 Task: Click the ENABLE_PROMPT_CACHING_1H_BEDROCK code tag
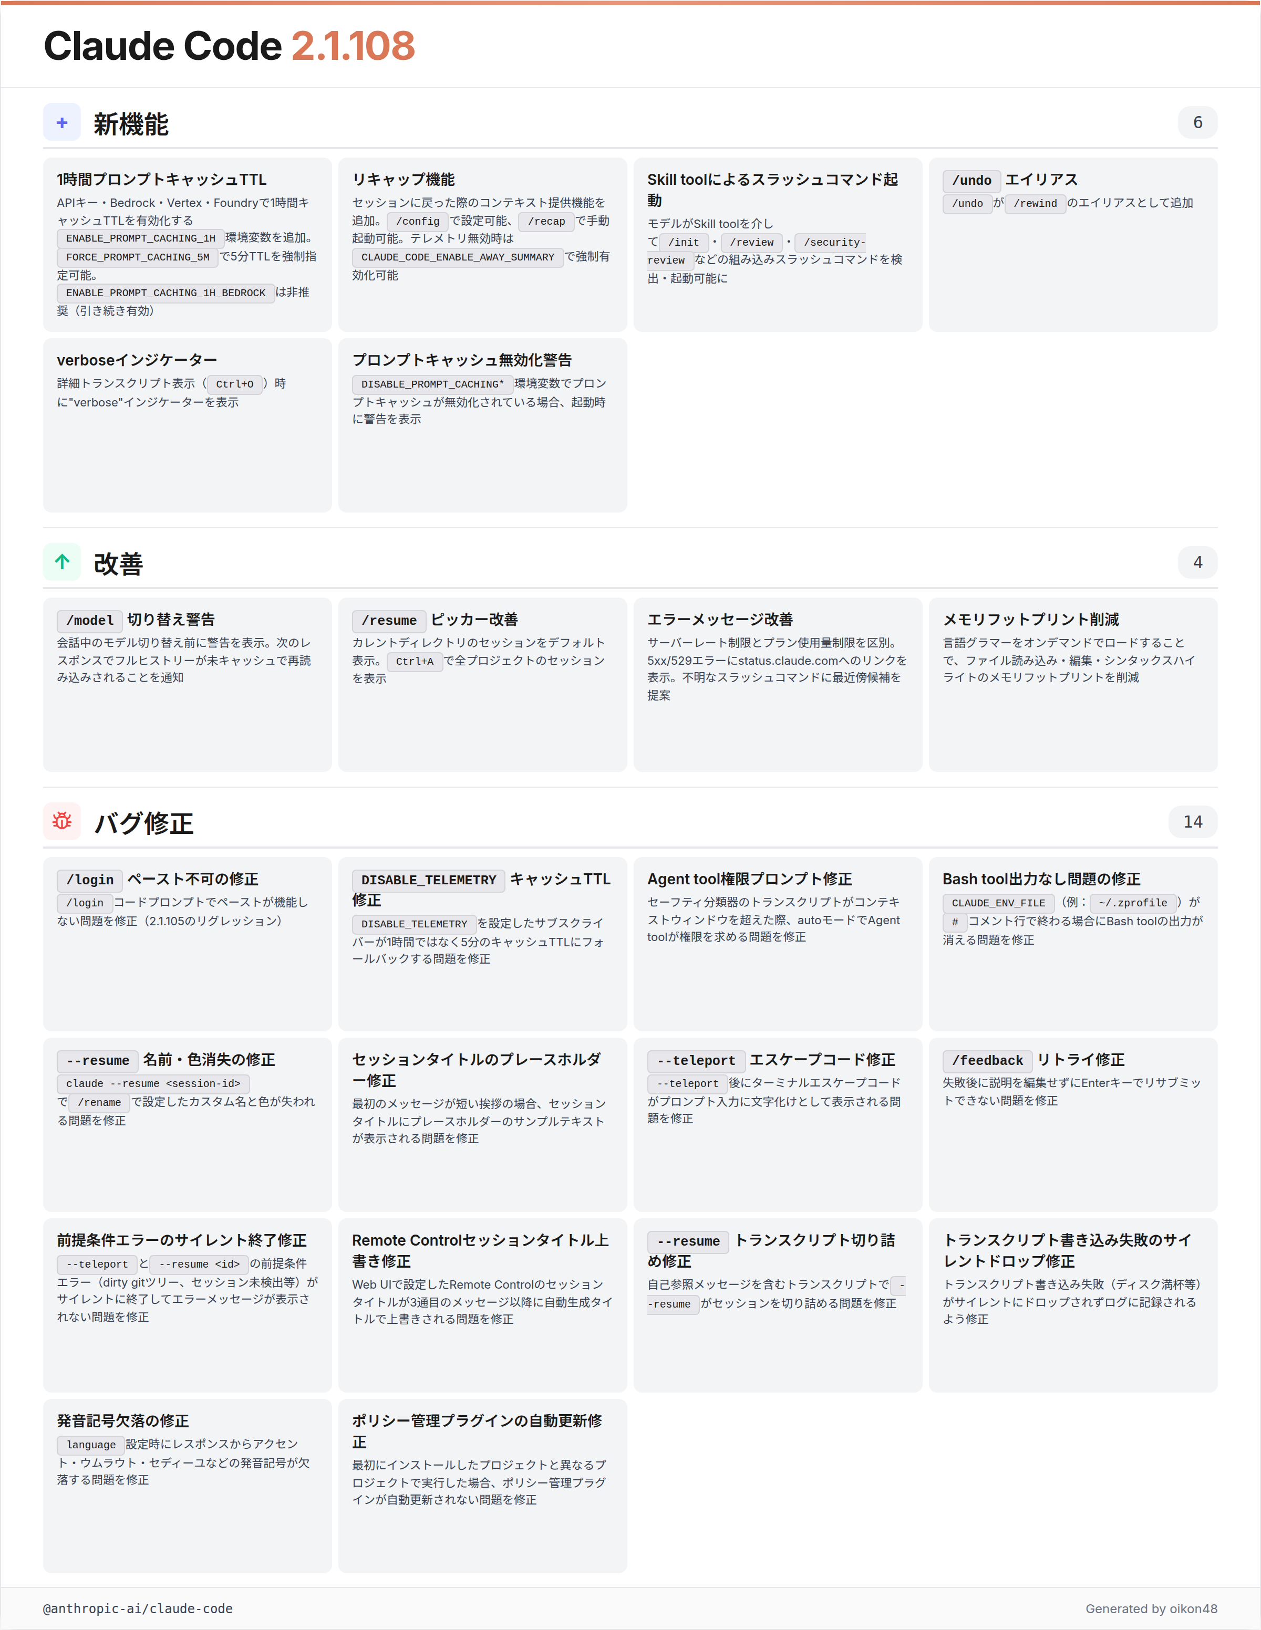166,294
